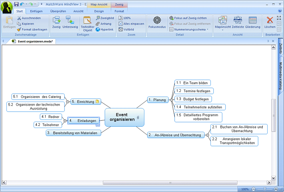Click Ausschneiden scissors icon

pyautogui.click(x=19, y=18)
